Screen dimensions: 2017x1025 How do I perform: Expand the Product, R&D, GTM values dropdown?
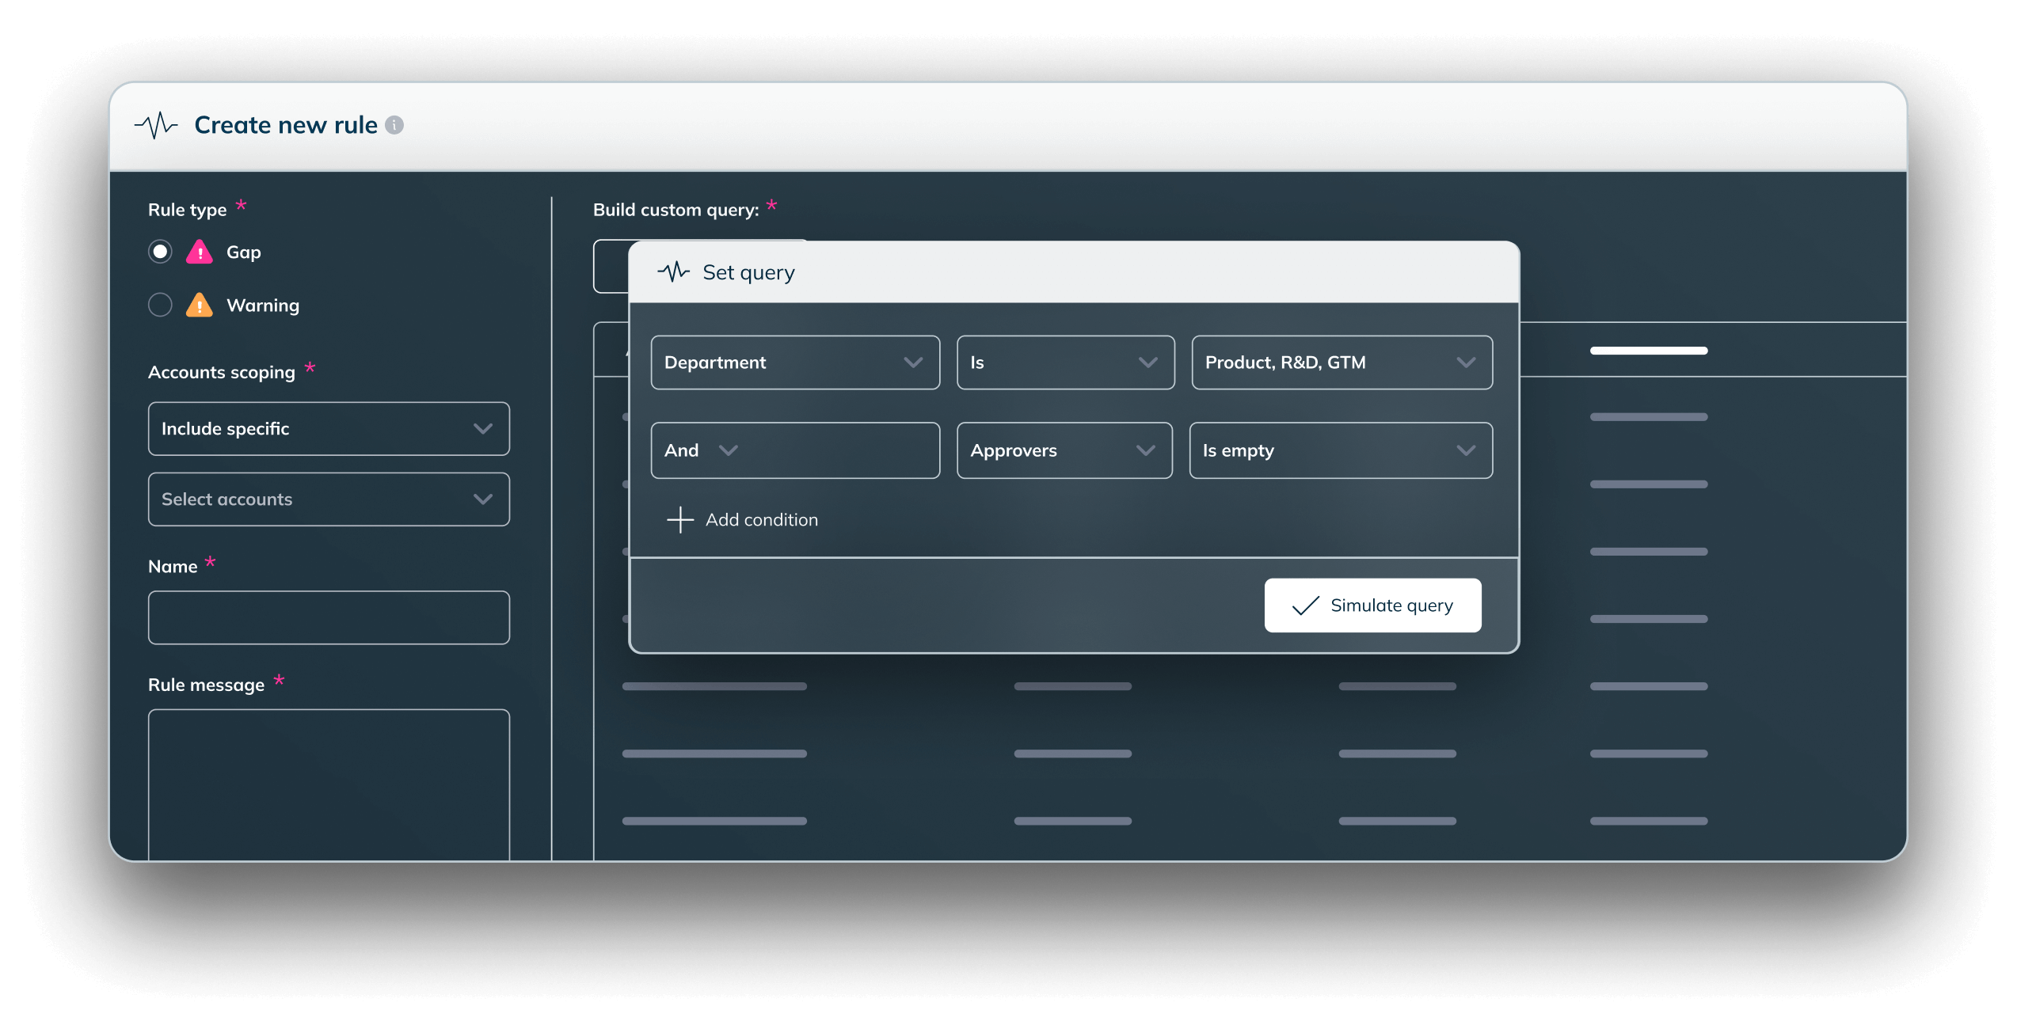[x=1341, y=363]
